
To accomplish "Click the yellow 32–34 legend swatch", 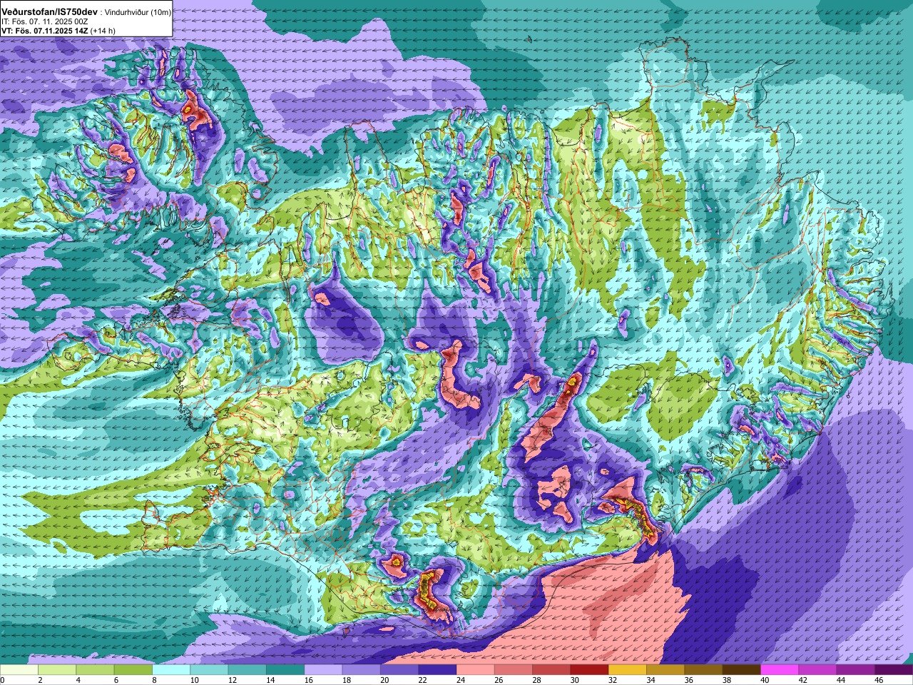I will coord(628,671).
